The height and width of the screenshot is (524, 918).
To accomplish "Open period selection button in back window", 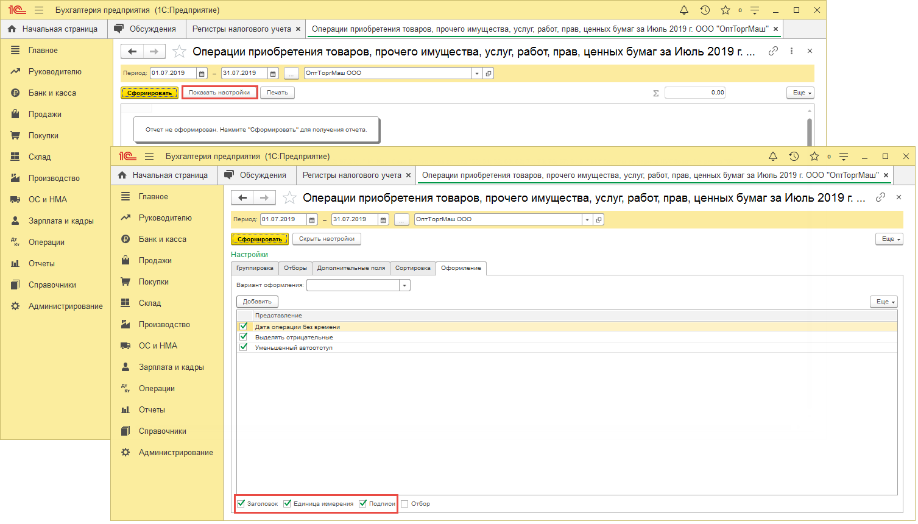I will pyautogui.click(x=291, y=73).
